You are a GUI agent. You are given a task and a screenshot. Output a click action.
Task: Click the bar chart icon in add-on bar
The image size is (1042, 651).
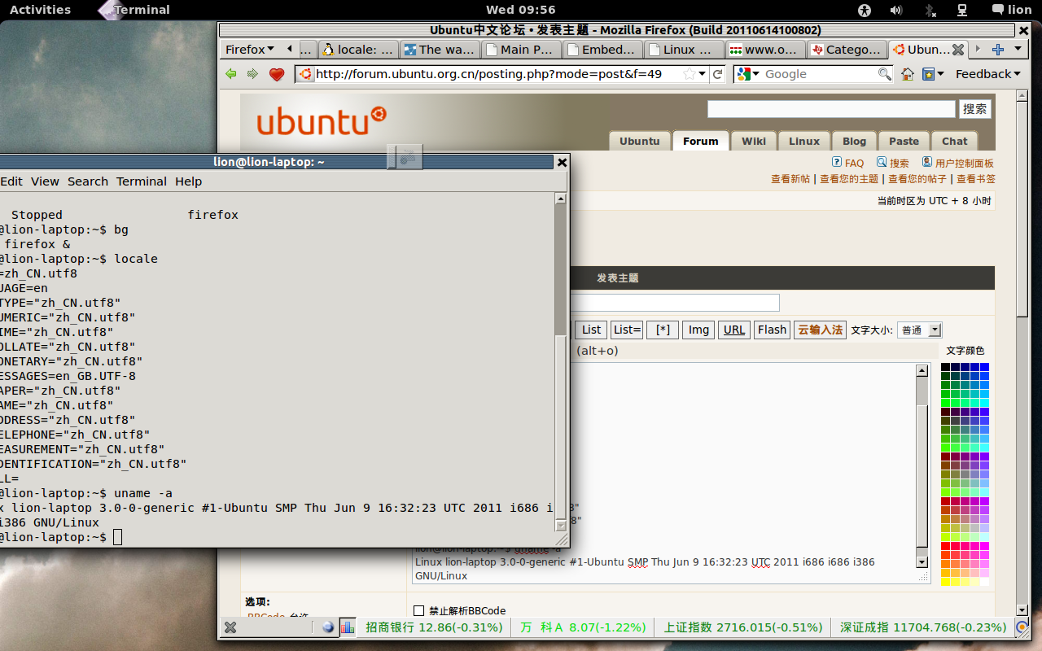click(348, 627)
